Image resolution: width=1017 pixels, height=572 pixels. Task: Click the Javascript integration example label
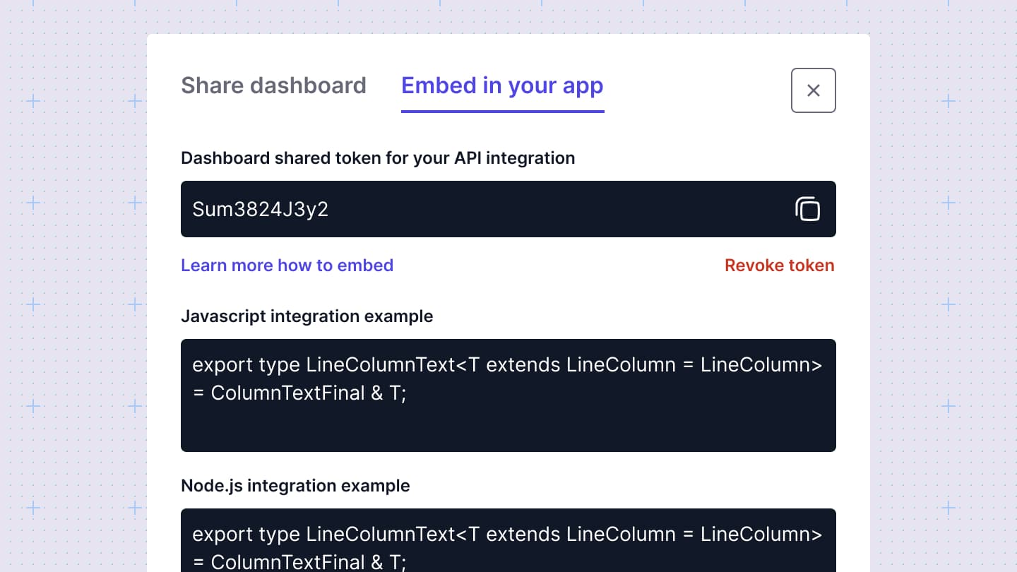307,316
